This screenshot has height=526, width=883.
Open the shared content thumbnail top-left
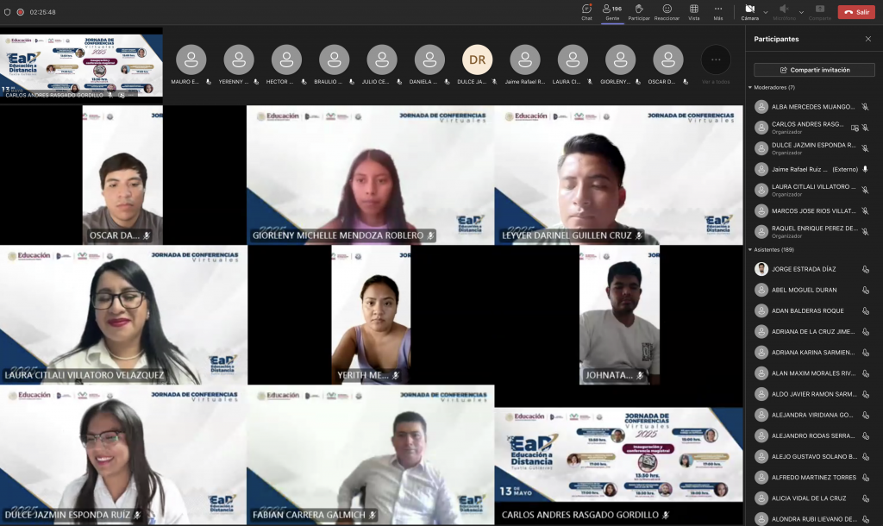point(82,64)
